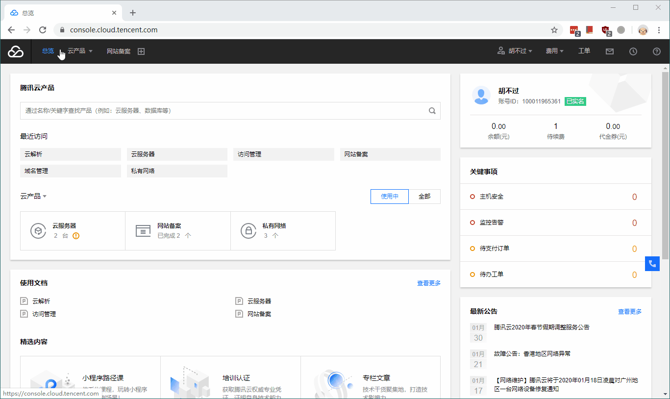This screenshot has width=670, height=399.
Task: Open the 胡不过 account dropdown
Action: 520,51
